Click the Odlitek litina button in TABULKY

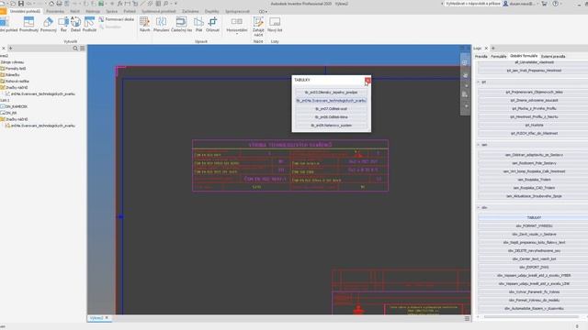click(x=331, y=117)
